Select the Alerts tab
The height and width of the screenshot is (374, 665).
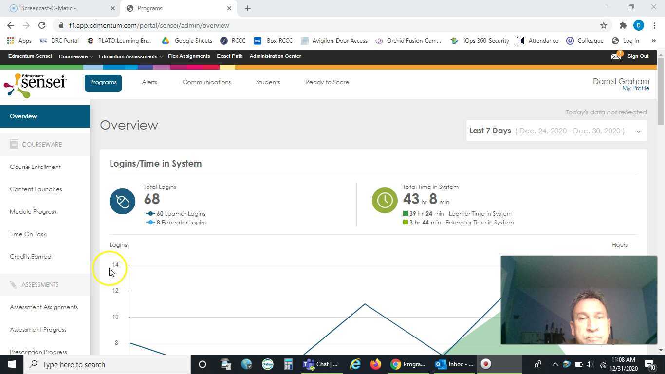(x=149, y=82)
